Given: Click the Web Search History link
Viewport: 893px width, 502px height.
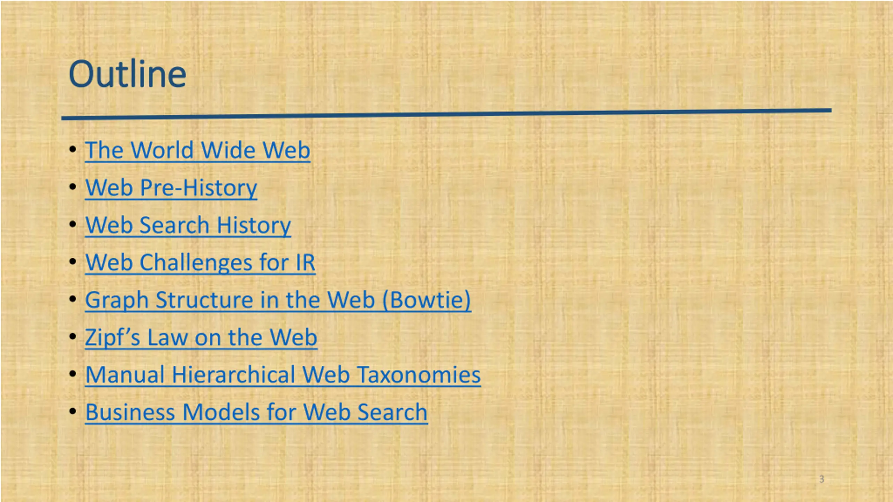Looking at the screenshot, I should coord(188,225).
